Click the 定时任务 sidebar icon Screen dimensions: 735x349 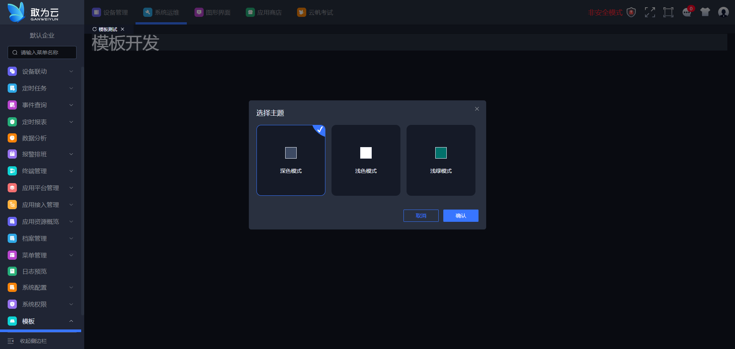(12, 88)
